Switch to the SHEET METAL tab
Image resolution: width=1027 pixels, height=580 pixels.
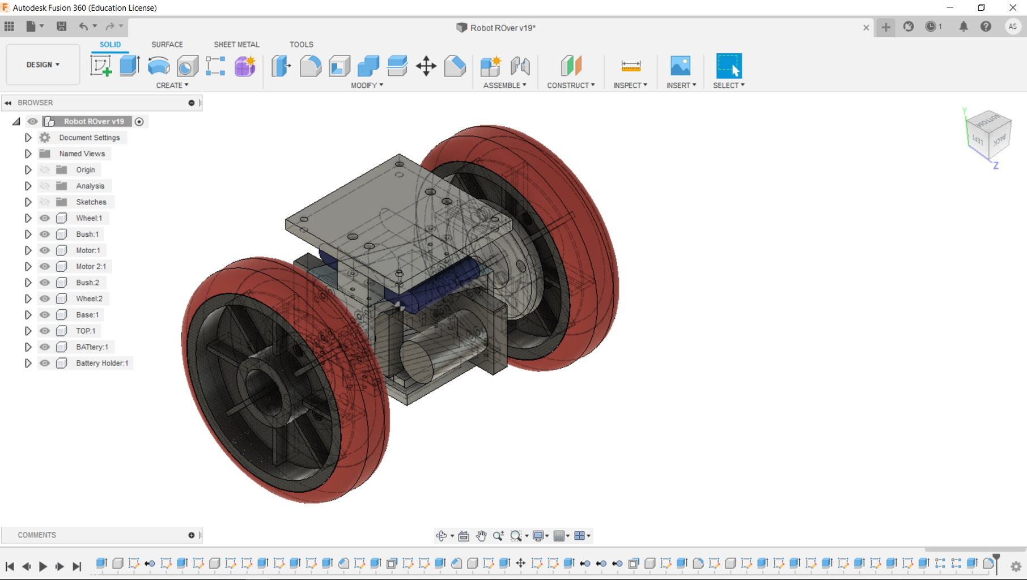click(x=236, y=44)
